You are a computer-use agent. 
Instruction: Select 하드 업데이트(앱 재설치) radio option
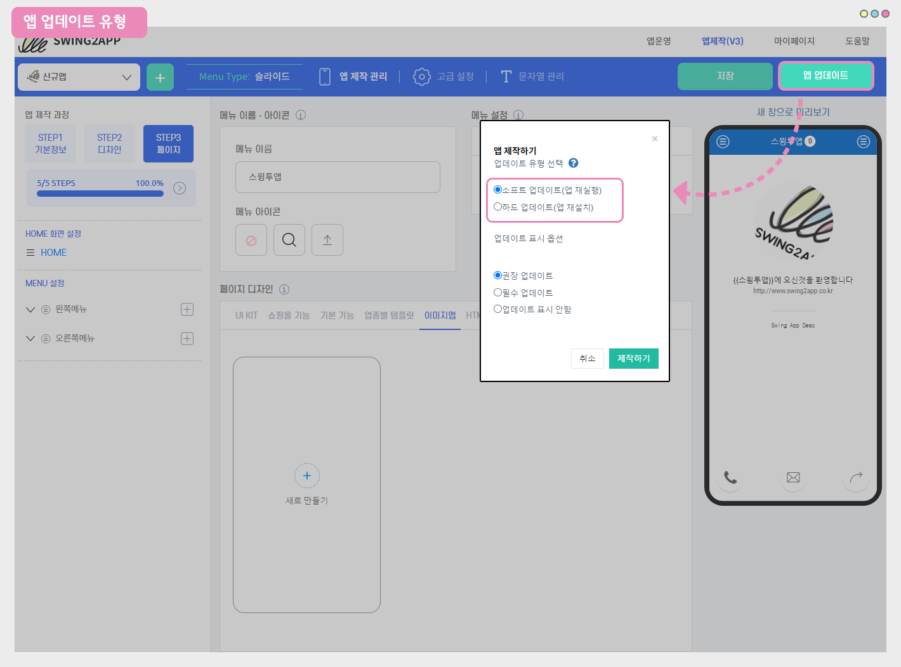(x=498, y=207)
